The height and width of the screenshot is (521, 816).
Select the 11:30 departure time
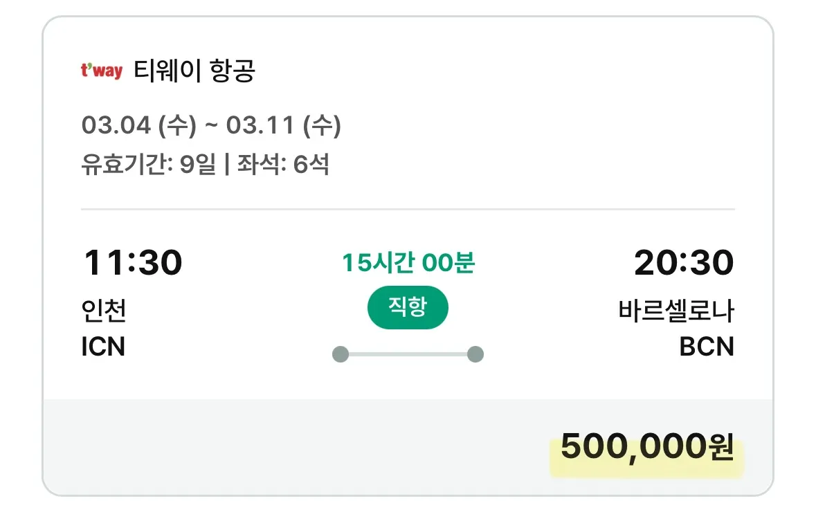133,263
